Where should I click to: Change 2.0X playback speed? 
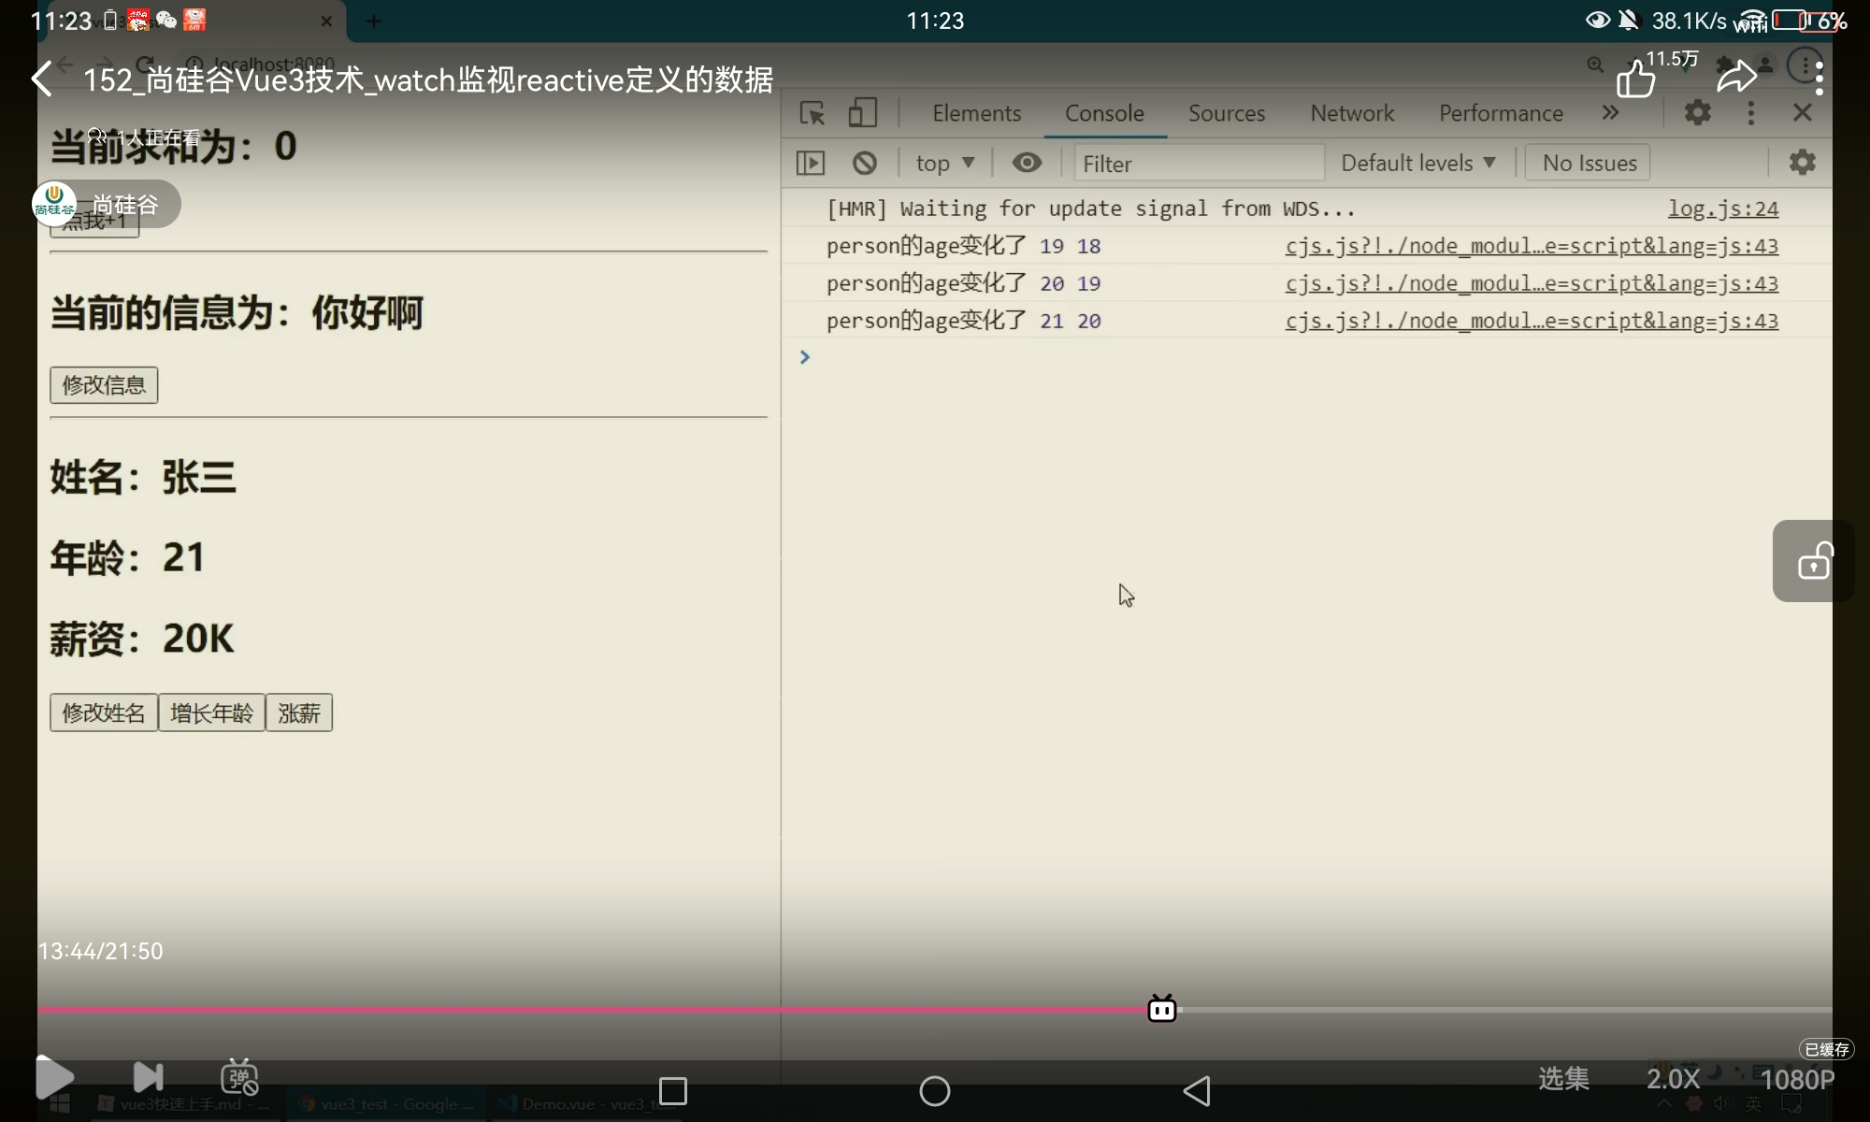1673,1078
